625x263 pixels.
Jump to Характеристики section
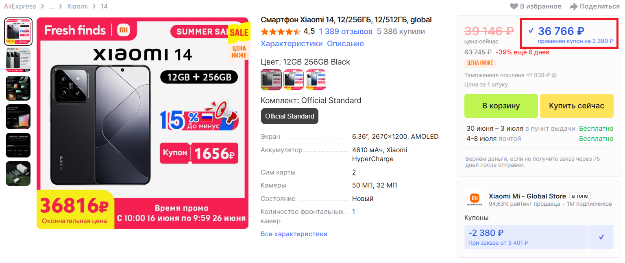pos(292,43)
